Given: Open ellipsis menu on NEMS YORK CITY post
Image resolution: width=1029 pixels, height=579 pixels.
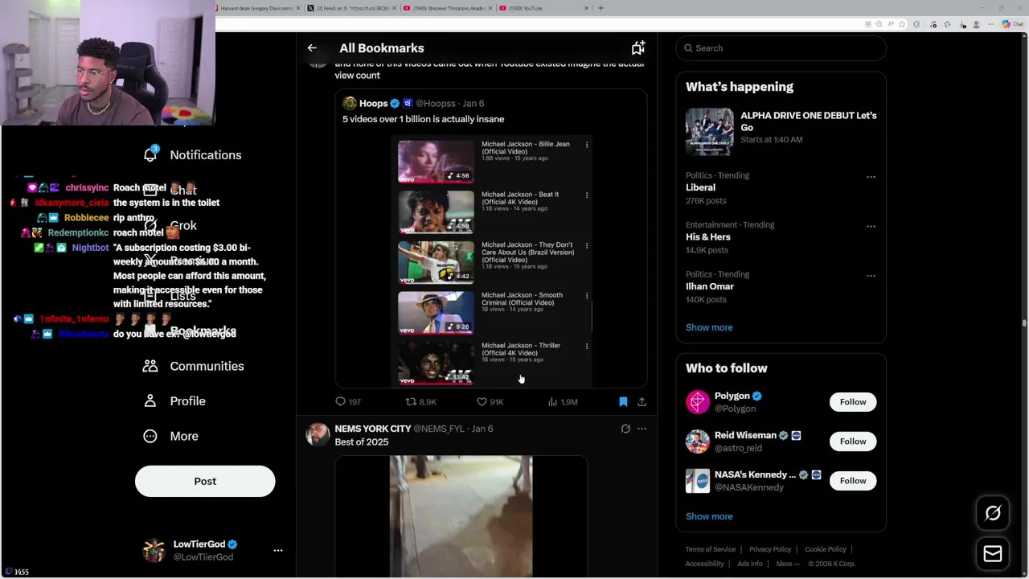Looking at the screenshot, I should pyautogui.click(x=642, y=429).
